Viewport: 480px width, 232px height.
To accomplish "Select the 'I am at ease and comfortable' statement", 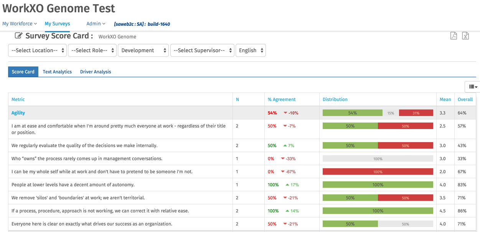I will coord(119,129).
